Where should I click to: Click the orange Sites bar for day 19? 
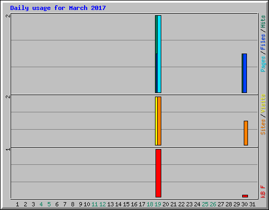pyautogui.click(x=159, y=121)
